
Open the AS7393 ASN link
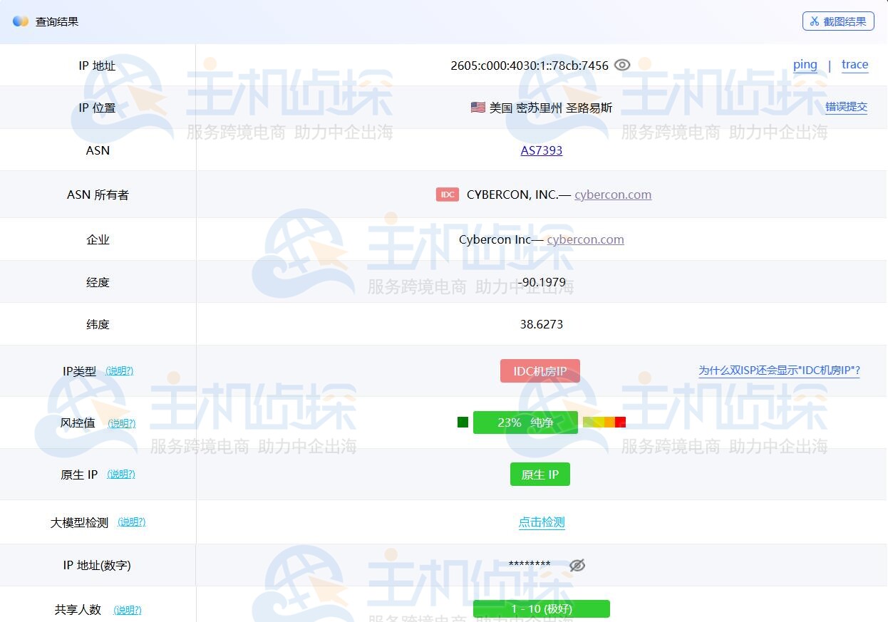pos(542,150)
